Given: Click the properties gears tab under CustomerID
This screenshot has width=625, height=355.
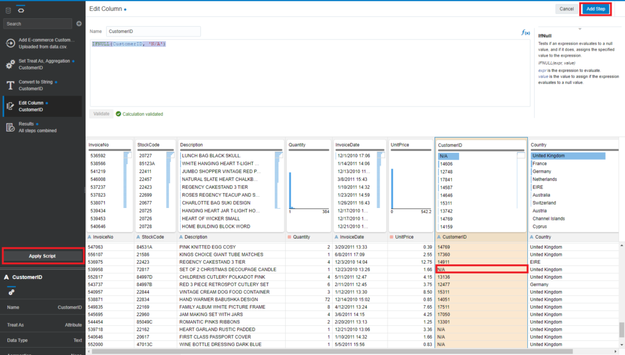Looking at the screenshot, I should tap(11, 293).
